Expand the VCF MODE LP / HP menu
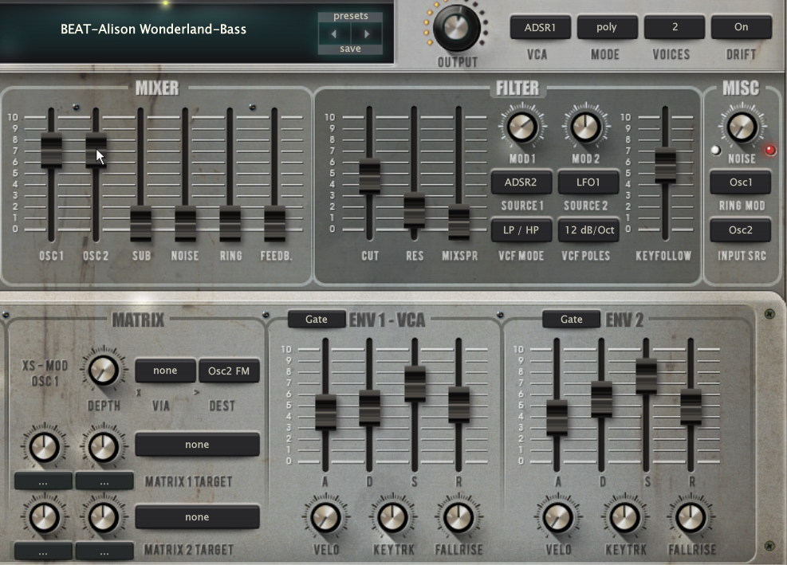The image size is (787, 565). click(x=521, y=230)
